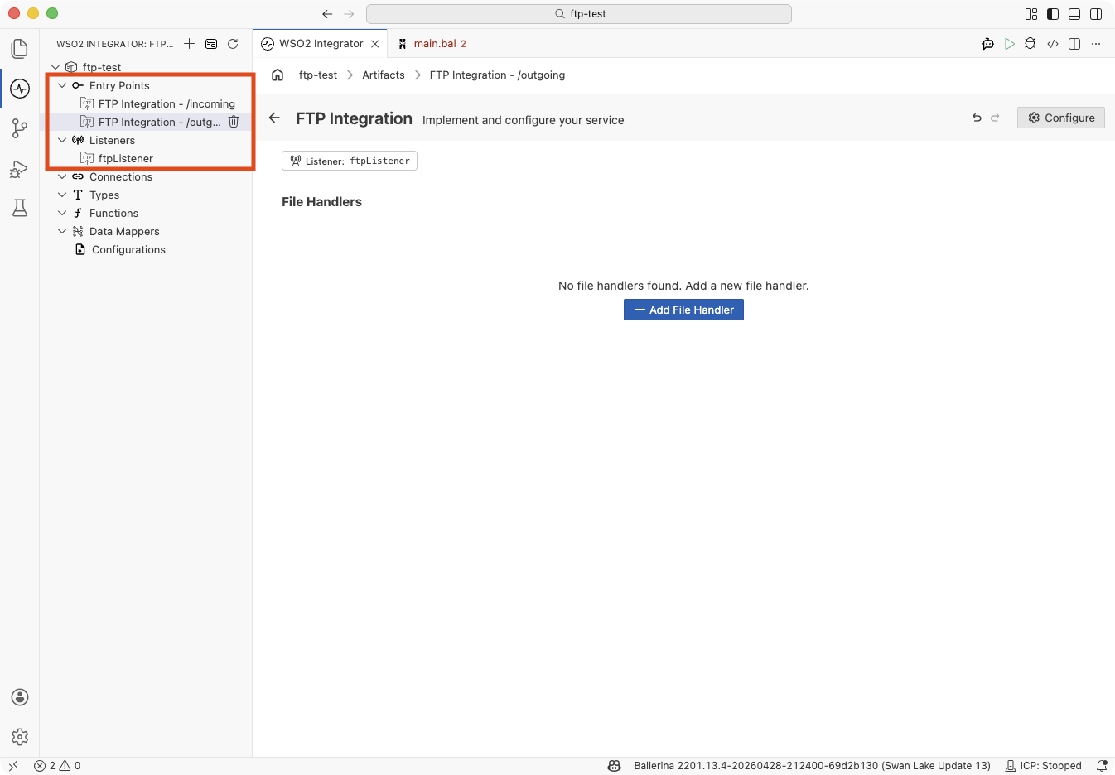Open customize layout icon

click(x=1031, y=14)
